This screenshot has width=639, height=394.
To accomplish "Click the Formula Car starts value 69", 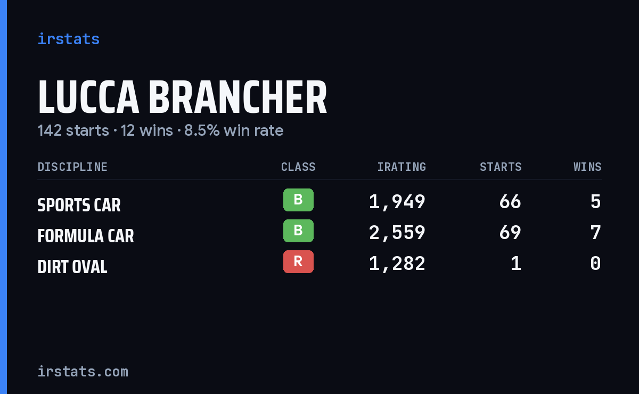I will (x=510, y=233).
